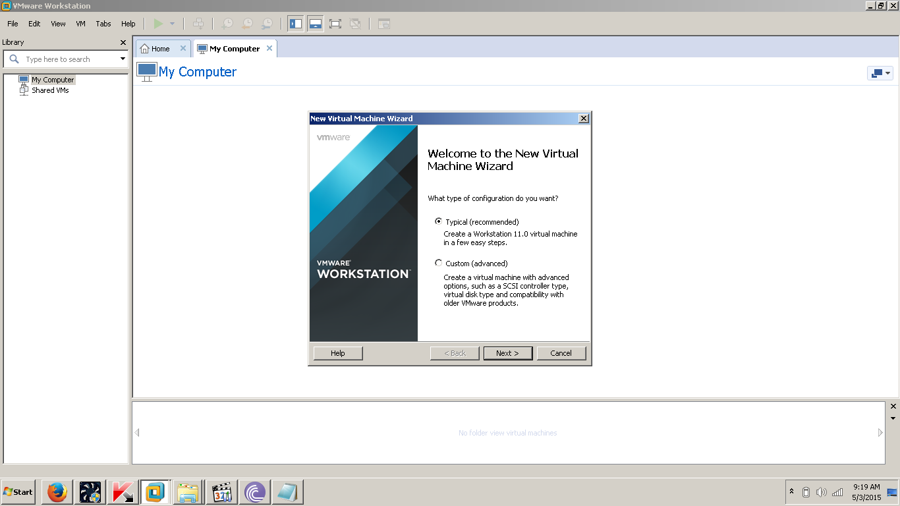The height and width of the screenshot is (506, 900).
Task: Click the Library search field
Action: tap(66, 59)
